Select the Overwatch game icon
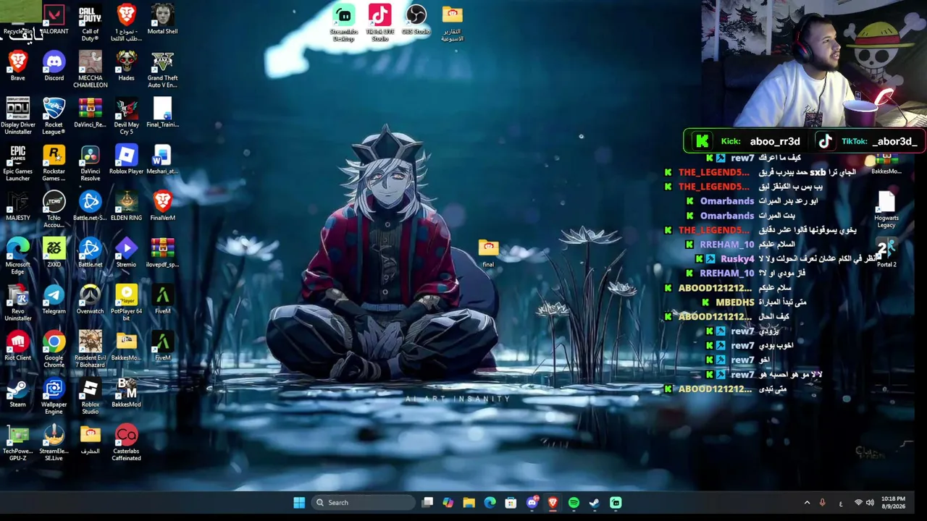This screenshot has height=521, width=927. click(90, 300)
